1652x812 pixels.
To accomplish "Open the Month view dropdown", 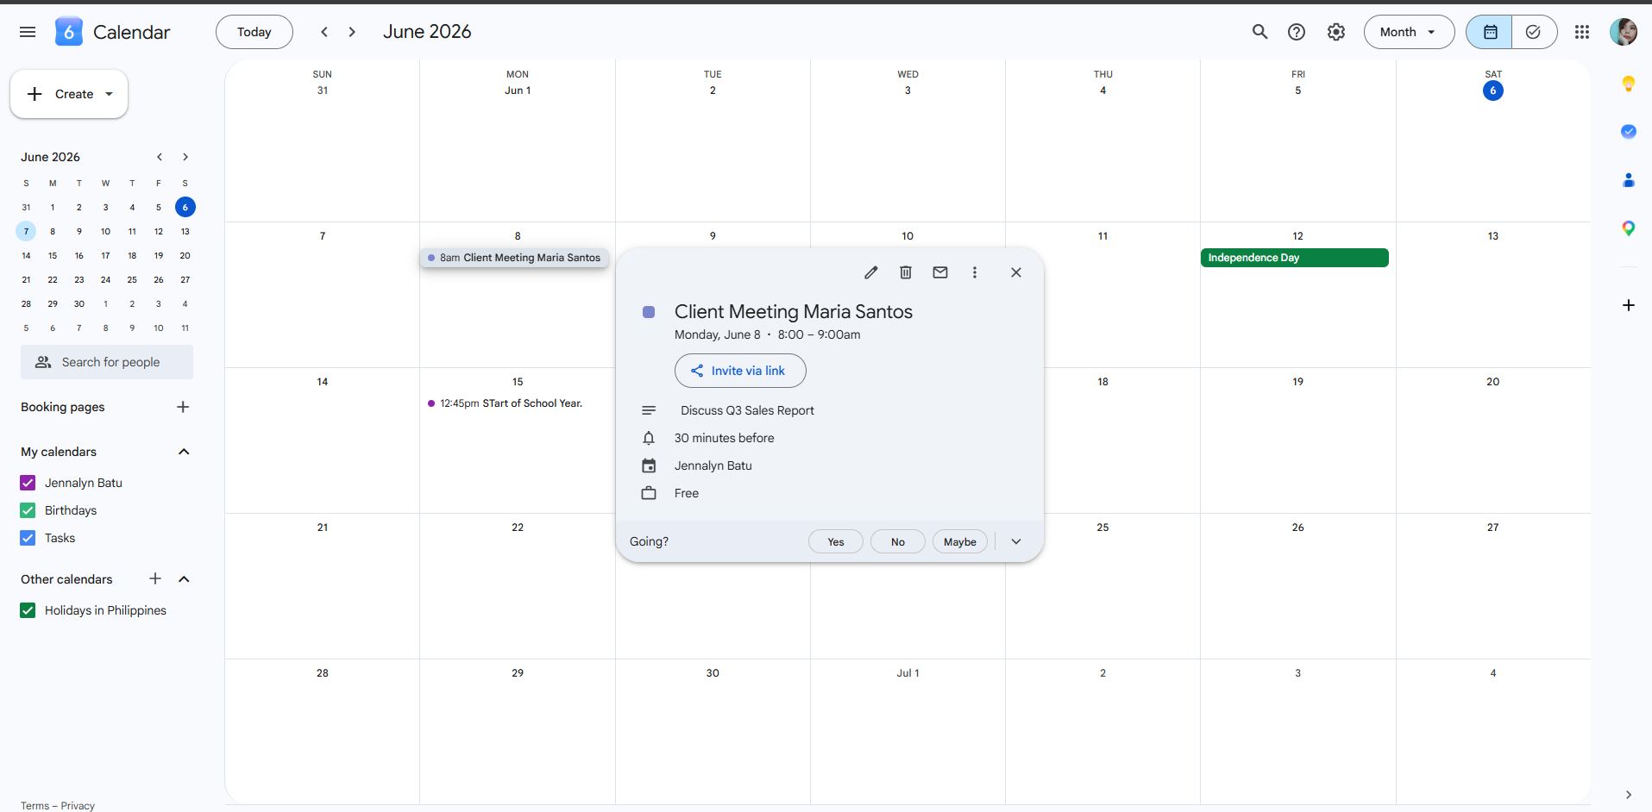I will click(1409, 32).
